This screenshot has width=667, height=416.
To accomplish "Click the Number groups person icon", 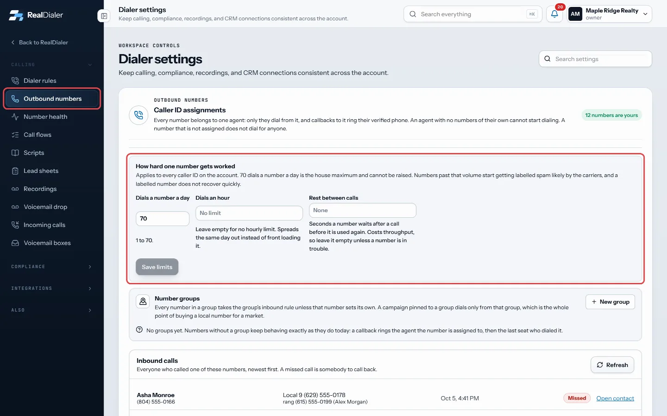I will point(143,302).
